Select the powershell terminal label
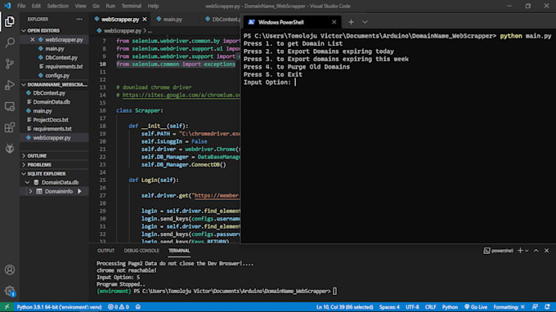 (499, 251)
